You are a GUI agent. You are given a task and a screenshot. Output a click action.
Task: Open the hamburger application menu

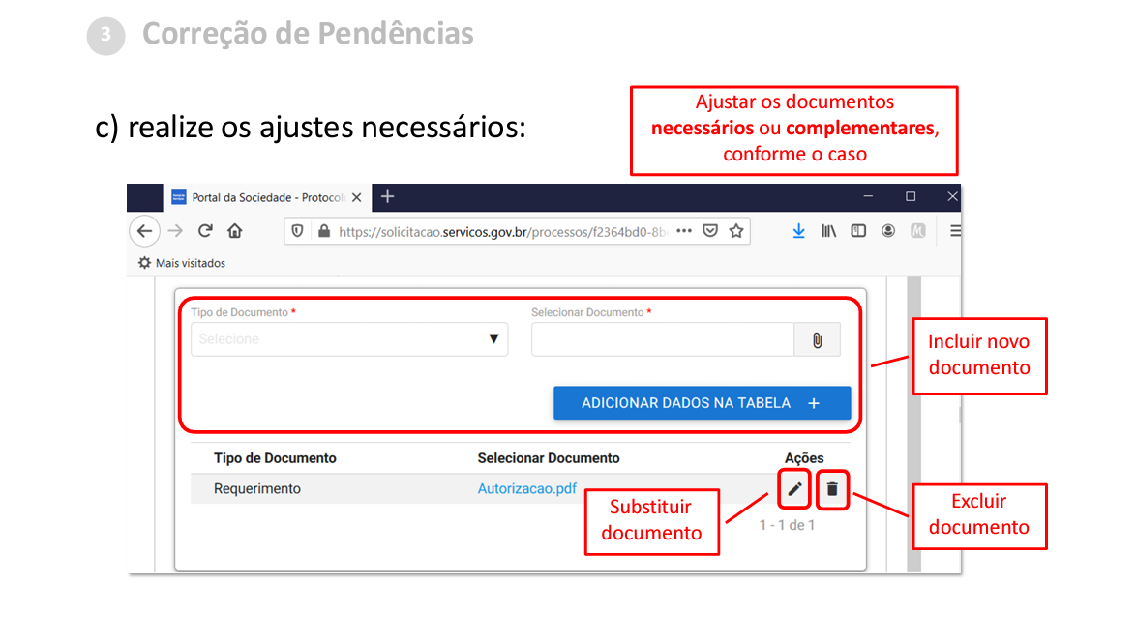tap(954, 231)
